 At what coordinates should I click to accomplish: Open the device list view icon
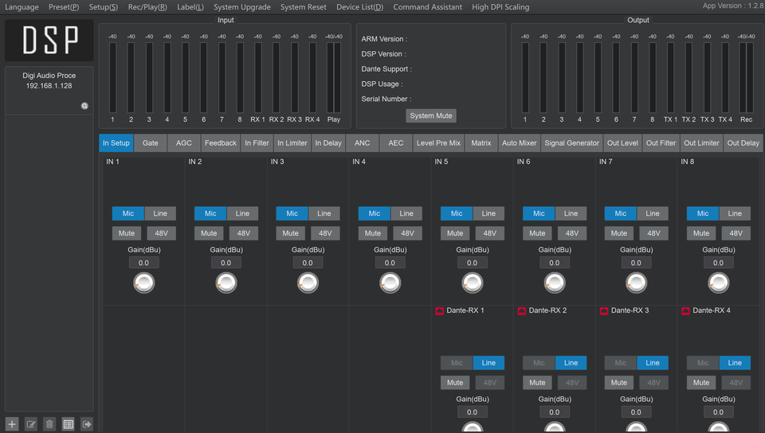69,424
